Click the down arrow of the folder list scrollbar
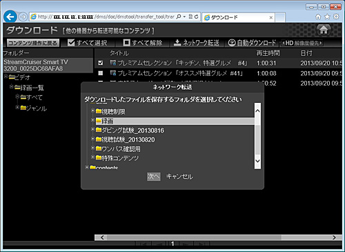 click(x=257, y=161)
